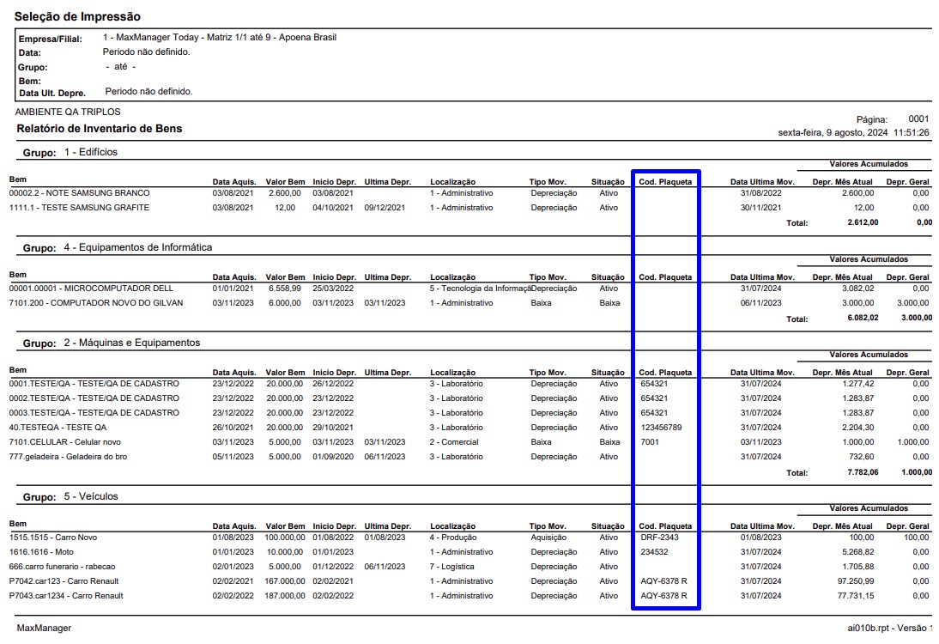939x644 pixels.
Task: Click row '0002.TESTE/QA - TESTE/QA DE CADASTRO'
Action: [469, 398]
